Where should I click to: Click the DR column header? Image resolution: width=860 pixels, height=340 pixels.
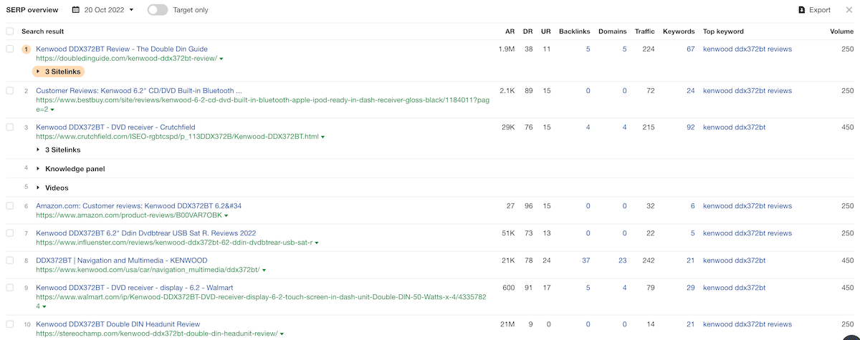(528, 31)
